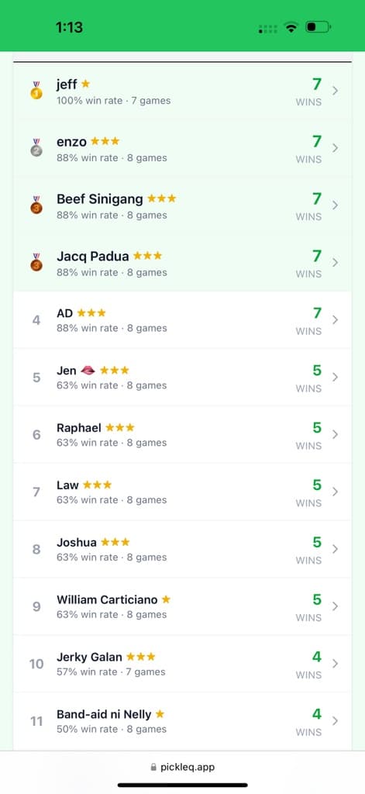Open enzo's player name entry
The width and height of the screenshot is (365, 794).
point(71,141)
